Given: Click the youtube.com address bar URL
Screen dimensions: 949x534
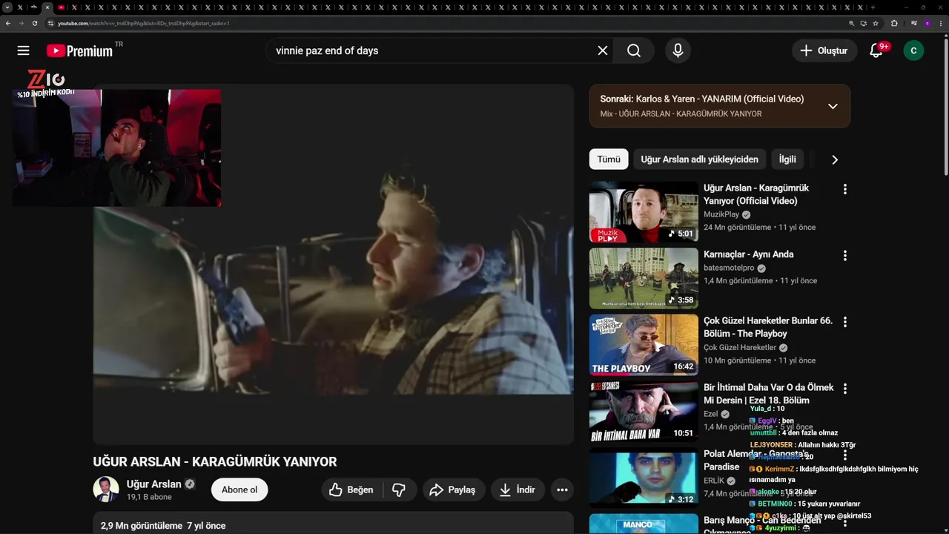Looking at the screenshot, I should (x=144, y=23).
